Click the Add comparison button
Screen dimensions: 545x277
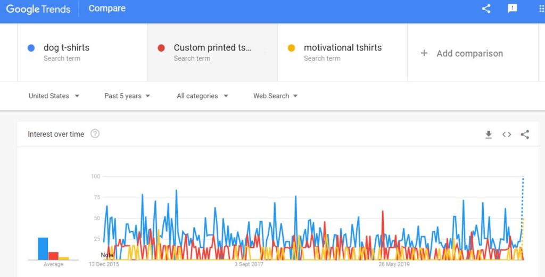click(x=473, y=53)
